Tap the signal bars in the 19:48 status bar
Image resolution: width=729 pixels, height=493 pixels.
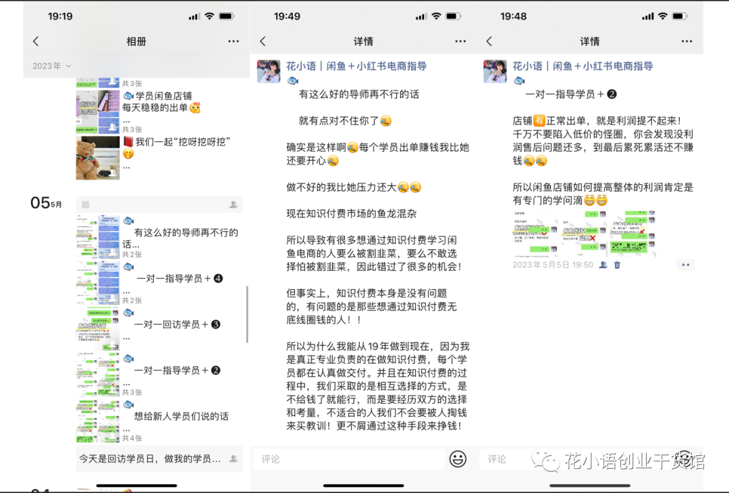[647, 17]
